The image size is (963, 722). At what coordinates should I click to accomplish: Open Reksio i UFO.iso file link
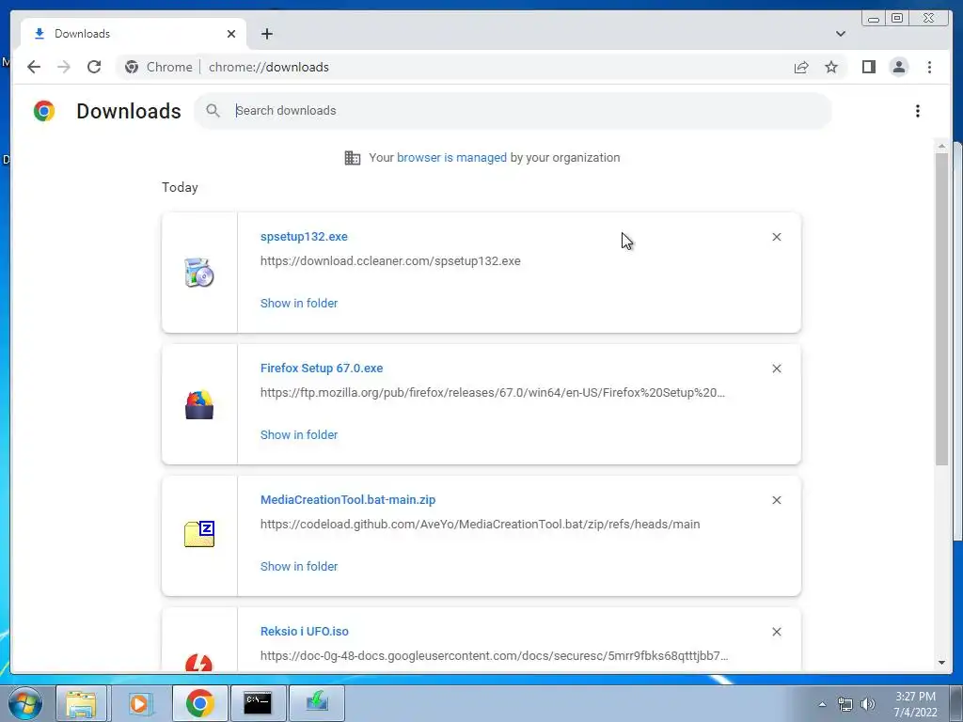point(304,631)
